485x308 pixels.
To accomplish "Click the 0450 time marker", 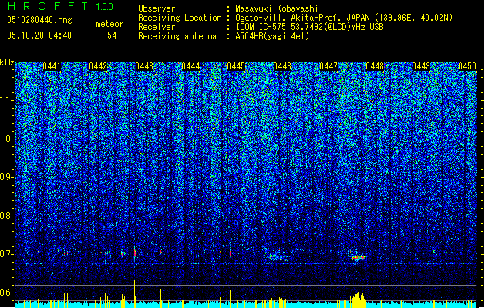I will (x=467, y=66).
